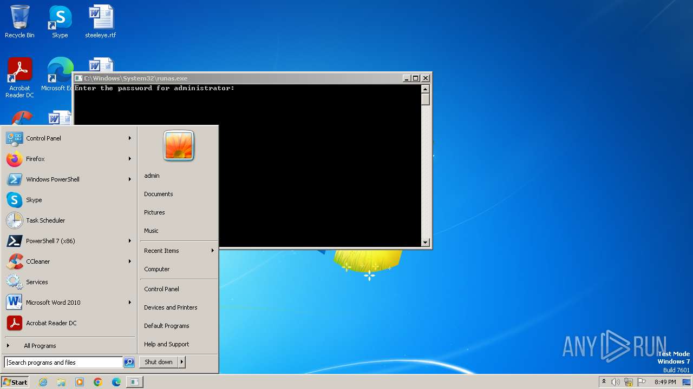The width and height of the screenshot is (693, 389).
Task: Open Microsoft Edge from the taskbar
Action: [116, 382]
